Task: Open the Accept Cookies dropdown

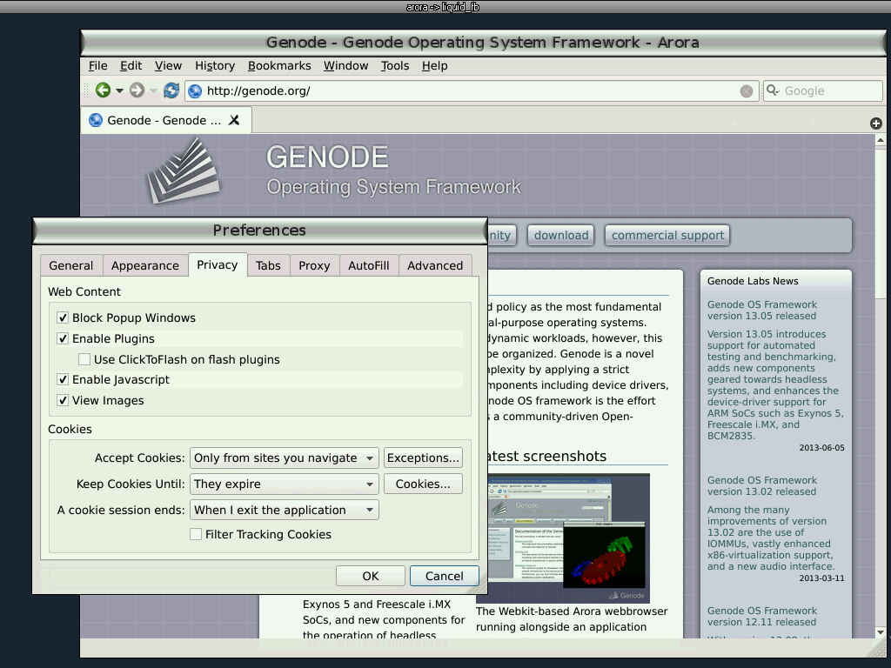Action: [x=284, y=458]
